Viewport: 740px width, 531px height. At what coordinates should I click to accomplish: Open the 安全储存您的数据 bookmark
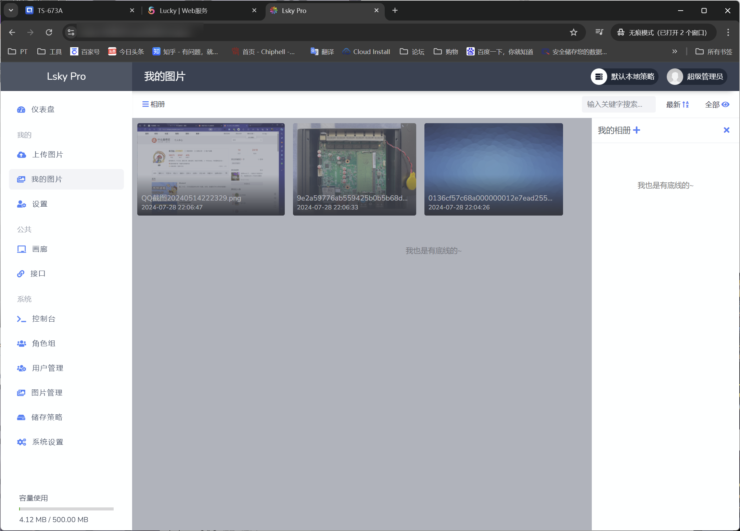pos(574,52)
